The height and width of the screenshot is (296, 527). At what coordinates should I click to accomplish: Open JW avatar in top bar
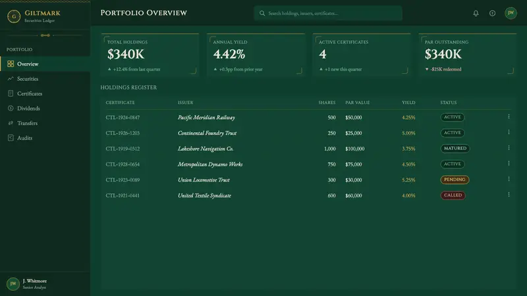pos(511,13)
